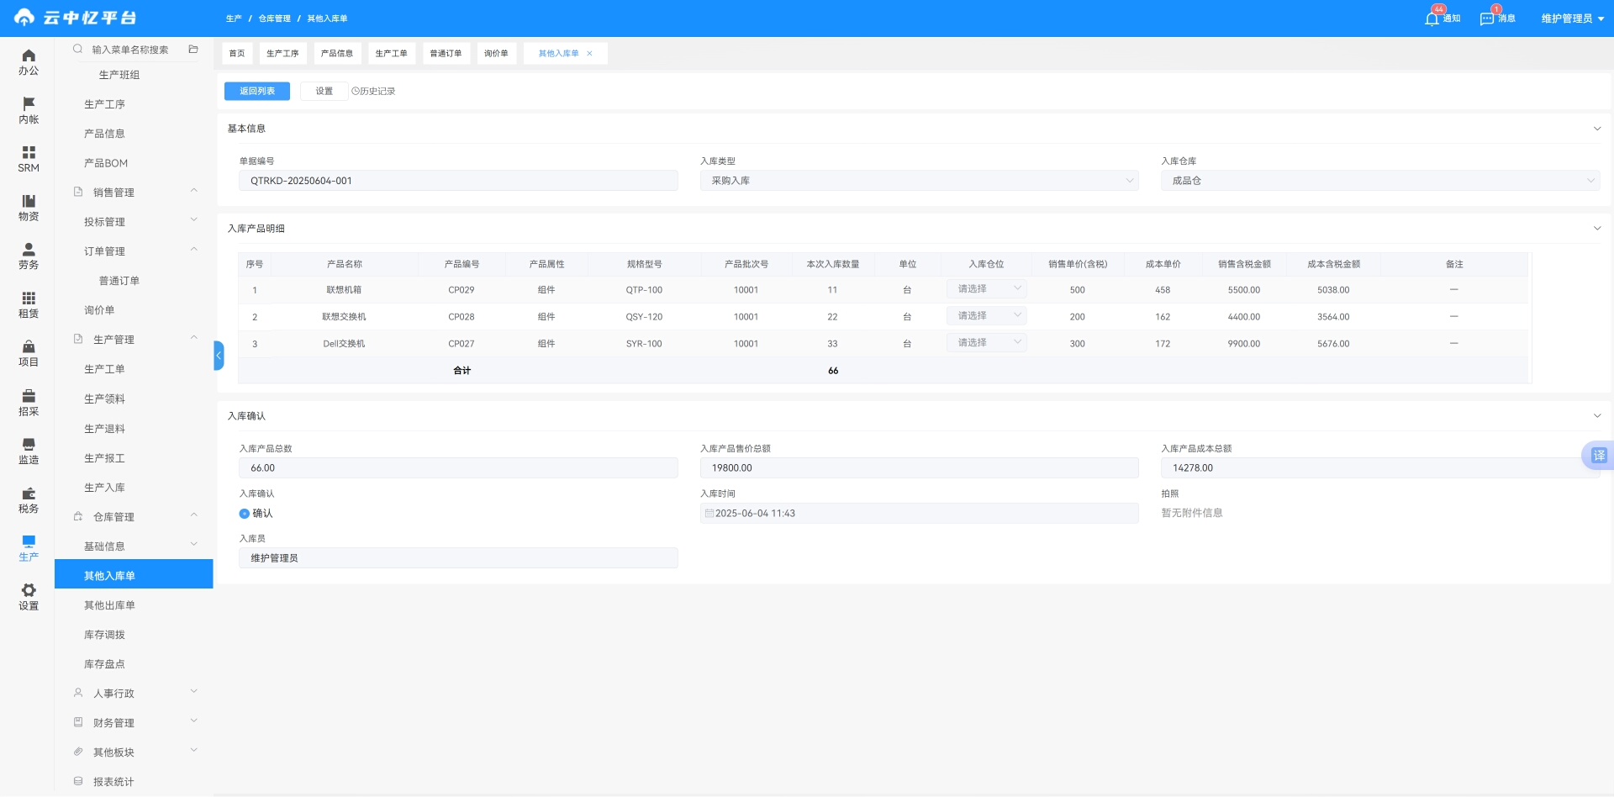
Task: Open the 入库仓库 成品仓 dropdown
Action: tap(1379, 181)
